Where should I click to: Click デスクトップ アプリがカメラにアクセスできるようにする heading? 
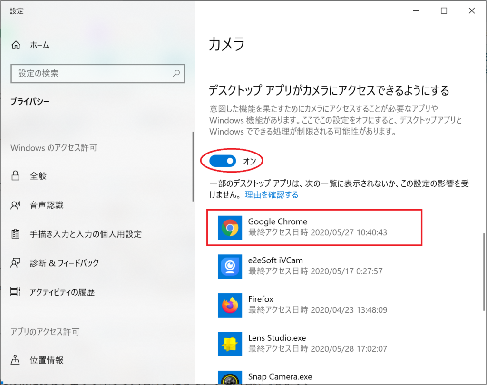(x=329, y=90)
